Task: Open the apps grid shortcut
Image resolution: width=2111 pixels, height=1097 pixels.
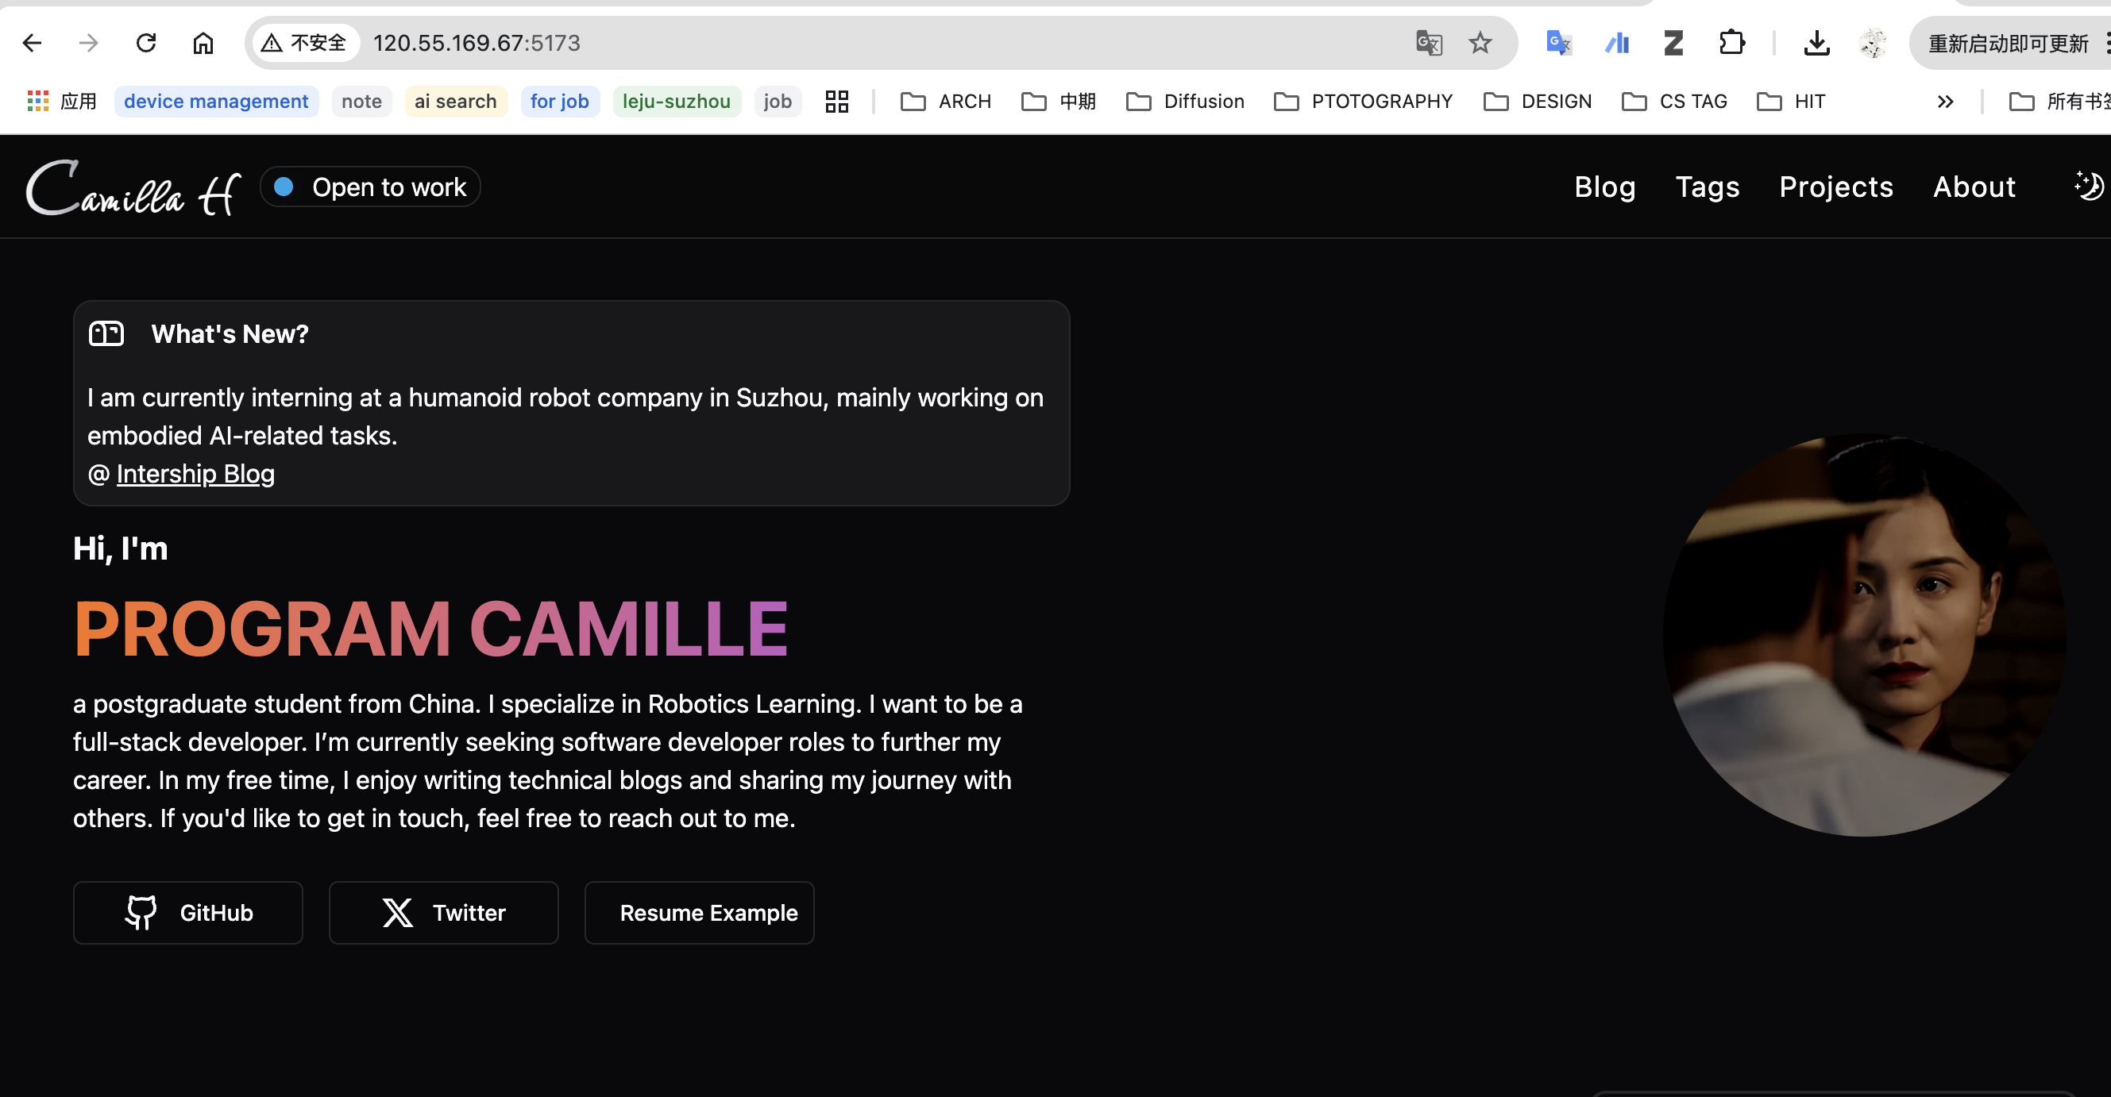Action: [x=37, y=102]
